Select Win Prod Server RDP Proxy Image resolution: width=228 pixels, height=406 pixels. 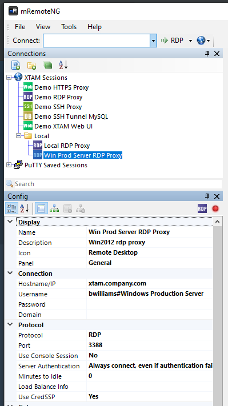(x=83, y=155)
